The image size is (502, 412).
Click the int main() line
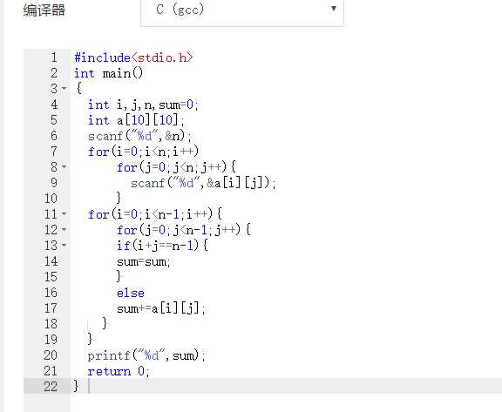click(x=108, y=73)
